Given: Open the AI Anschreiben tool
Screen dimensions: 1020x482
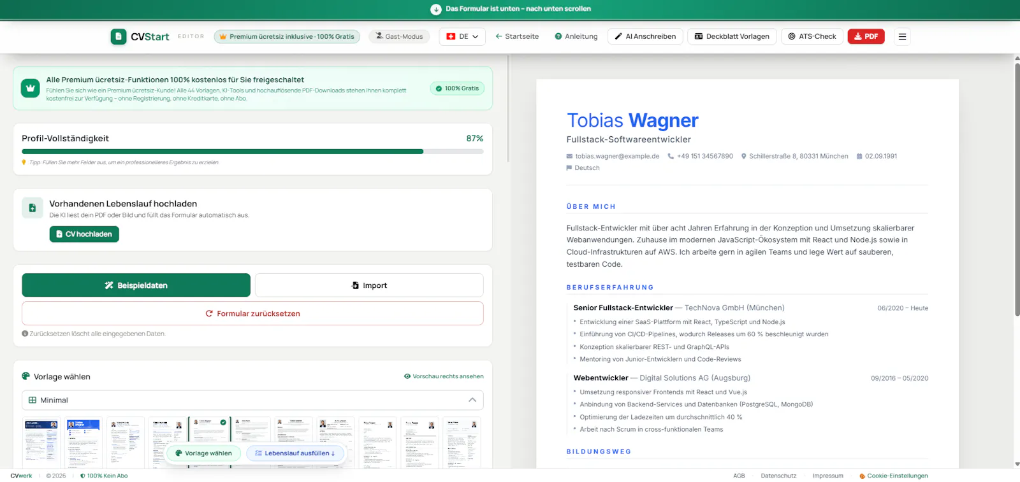Looking at the screenshot, I should click(x=645, y=36).
